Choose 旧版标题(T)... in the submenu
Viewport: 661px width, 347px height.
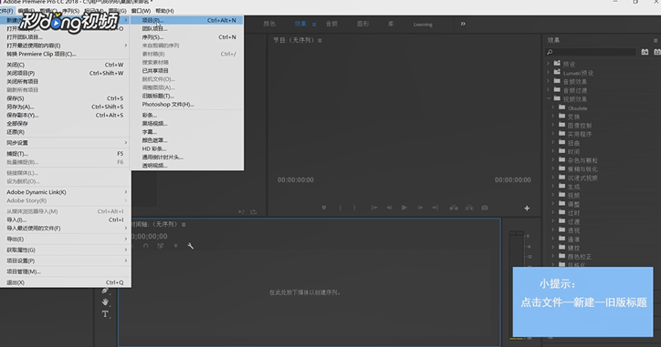(x=187, y=96)
